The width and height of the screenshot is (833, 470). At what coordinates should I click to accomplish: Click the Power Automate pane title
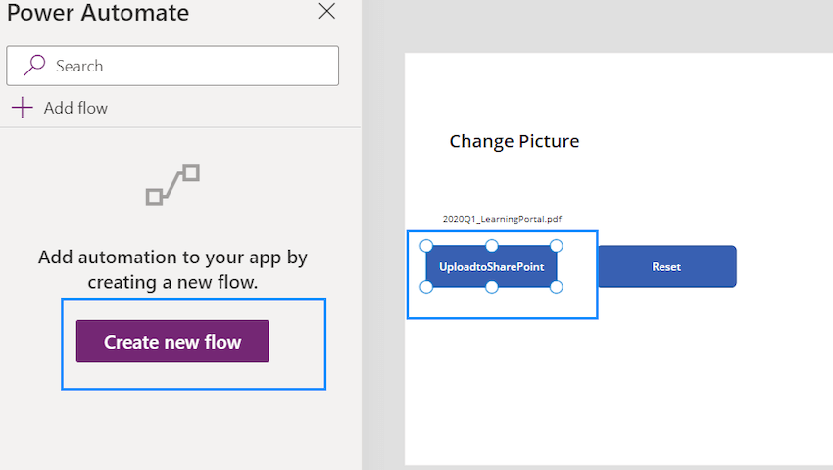[98, 12]
